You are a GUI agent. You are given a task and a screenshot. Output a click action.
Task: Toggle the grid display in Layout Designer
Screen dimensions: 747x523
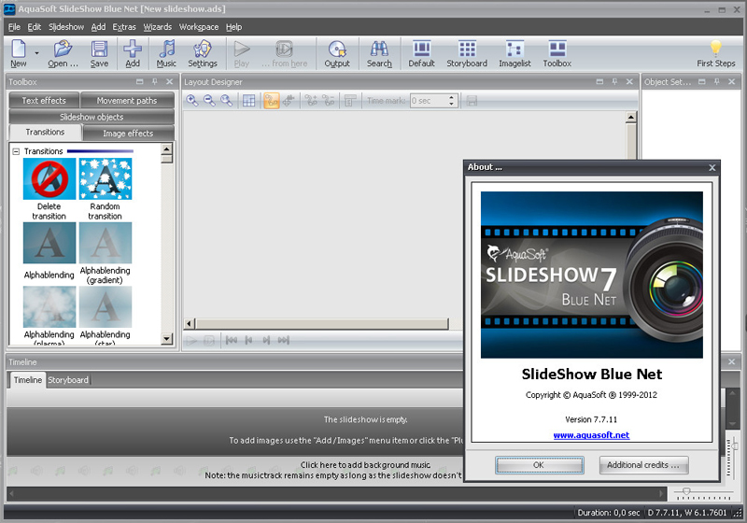pos(249,101)
